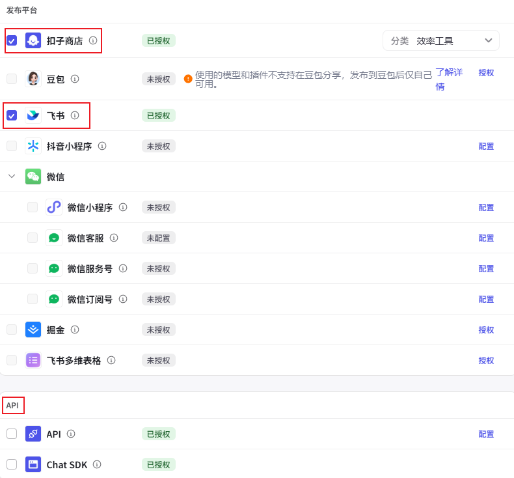Uncheck the 飞书 checkbox
514x478 pixels.
pyautogui.click(x=12, y=115)
